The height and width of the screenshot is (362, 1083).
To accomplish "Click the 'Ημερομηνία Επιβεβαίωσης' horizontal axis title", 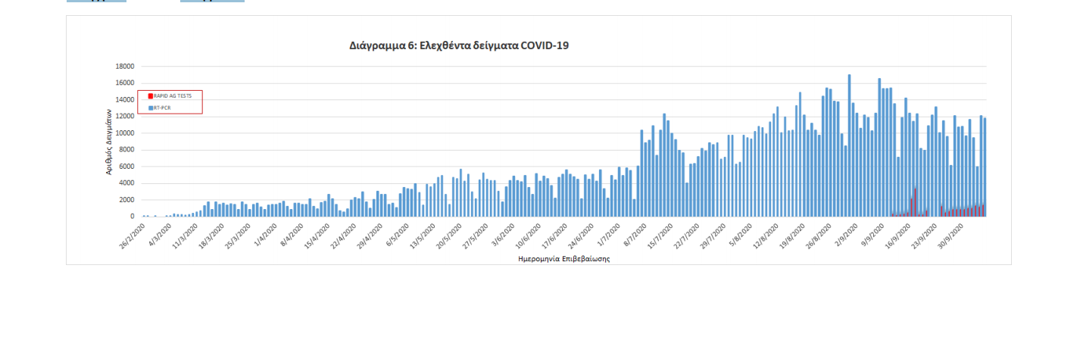I will click(x=563, y=258).
